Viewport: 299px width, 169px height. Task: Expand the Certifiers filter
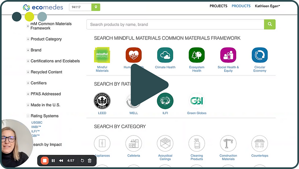pos(28,83)
